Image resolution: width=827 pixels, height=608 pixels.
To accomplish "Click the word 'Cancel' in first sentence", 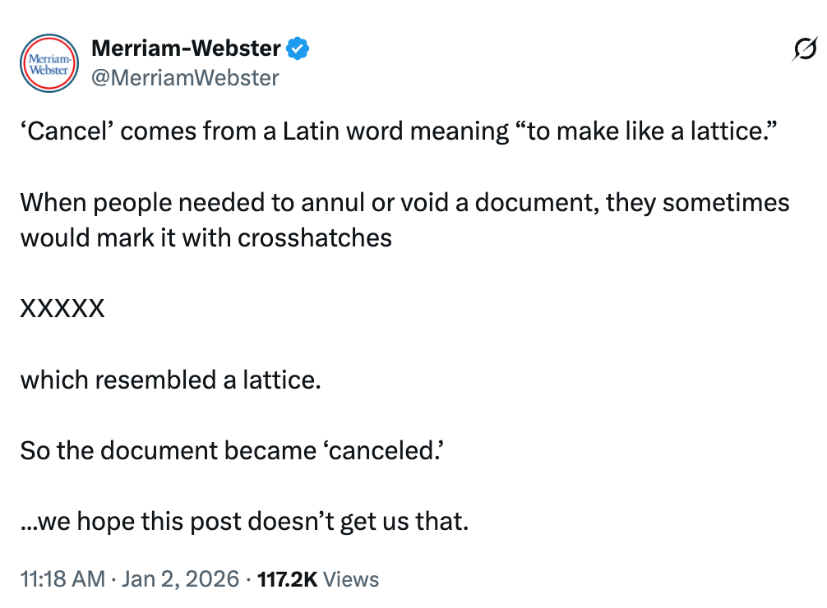I will [62, 131].
